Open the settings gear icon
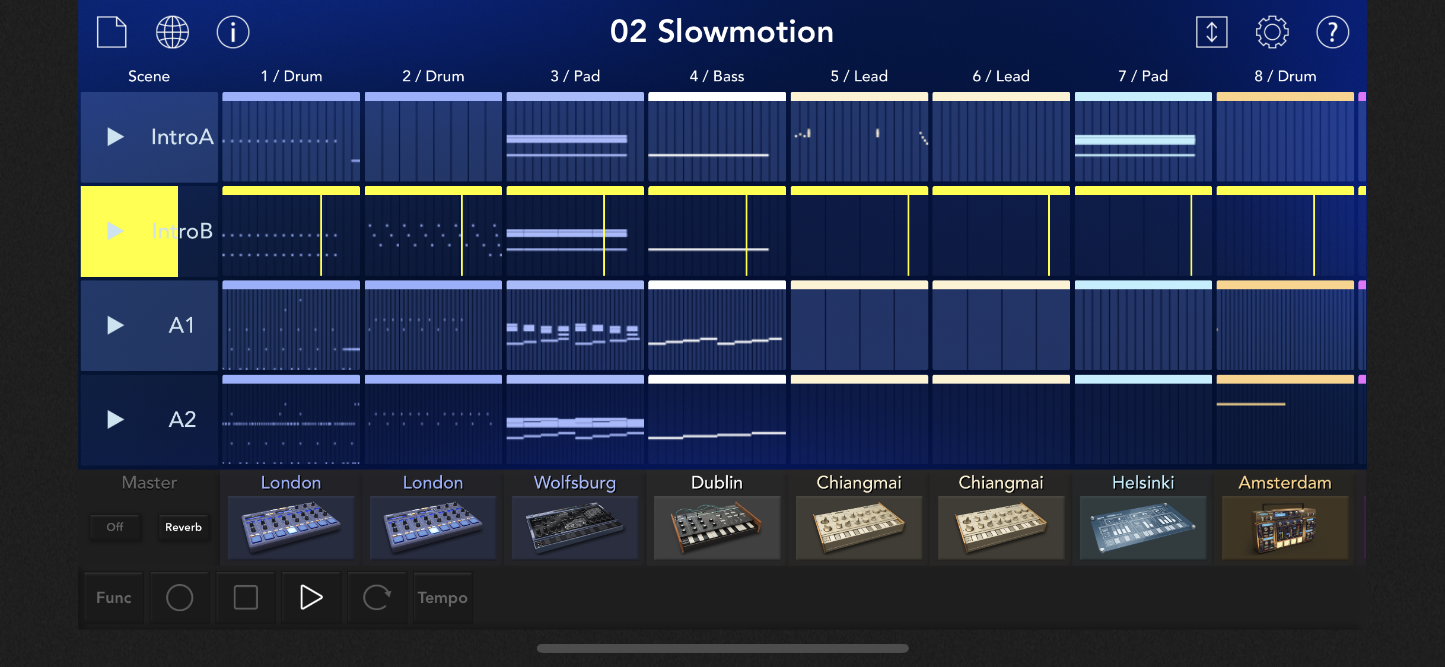 tap(1272, 32)
